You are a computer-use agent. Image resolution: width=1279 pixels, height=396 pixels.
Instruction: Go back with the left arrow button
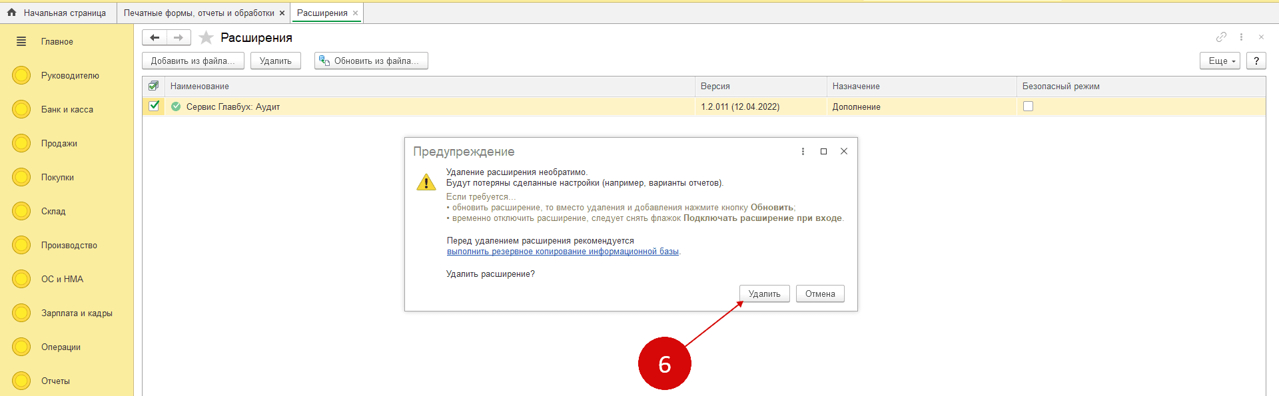click(155, 38)
